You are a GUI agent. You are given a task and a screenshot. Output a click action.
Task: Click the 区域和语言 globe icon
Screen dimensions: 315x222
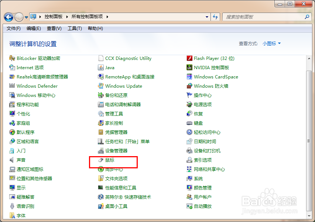click(12, 141)
